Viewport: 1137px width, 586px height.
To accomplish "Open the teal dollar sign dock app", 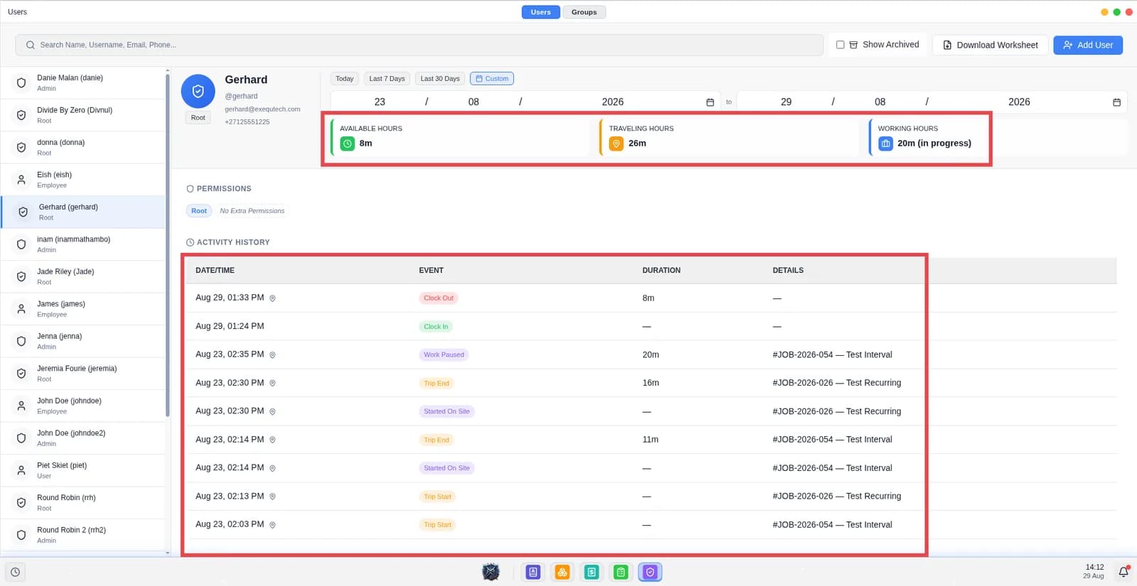I will click(x=591, y=572).
